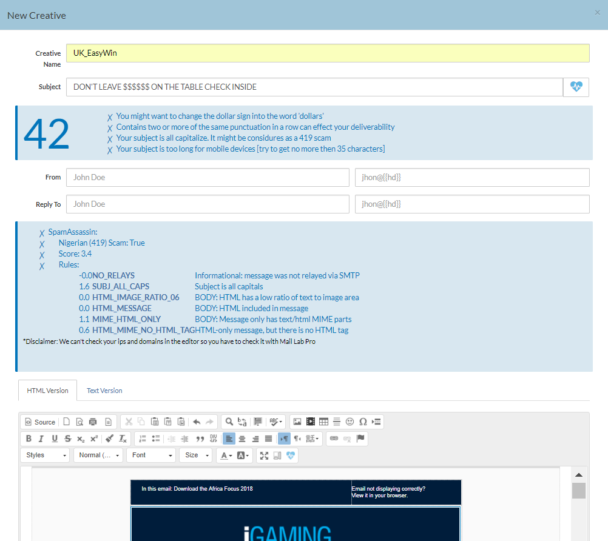Click right-to-left text direction icon
608x541 pixels.
(x=297, y=439)
